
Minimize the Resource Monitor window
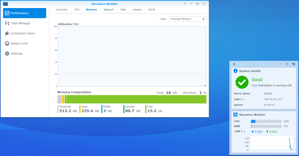(x=191, y=4)
